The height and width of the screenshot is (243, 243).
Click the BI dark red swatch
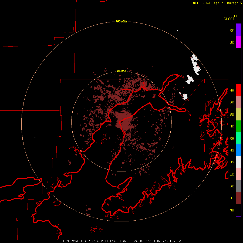coord(238,198)
